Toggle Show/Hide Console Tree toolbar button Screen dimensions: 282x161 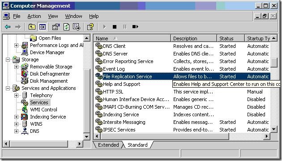pos(43,27)
